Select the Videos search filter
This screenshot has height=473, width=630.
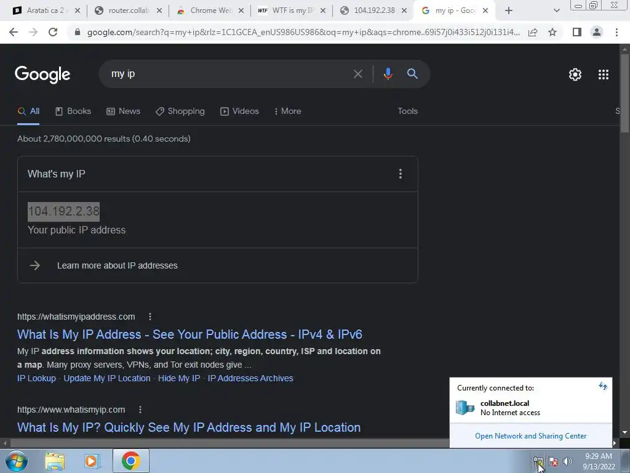coord(239,111)
